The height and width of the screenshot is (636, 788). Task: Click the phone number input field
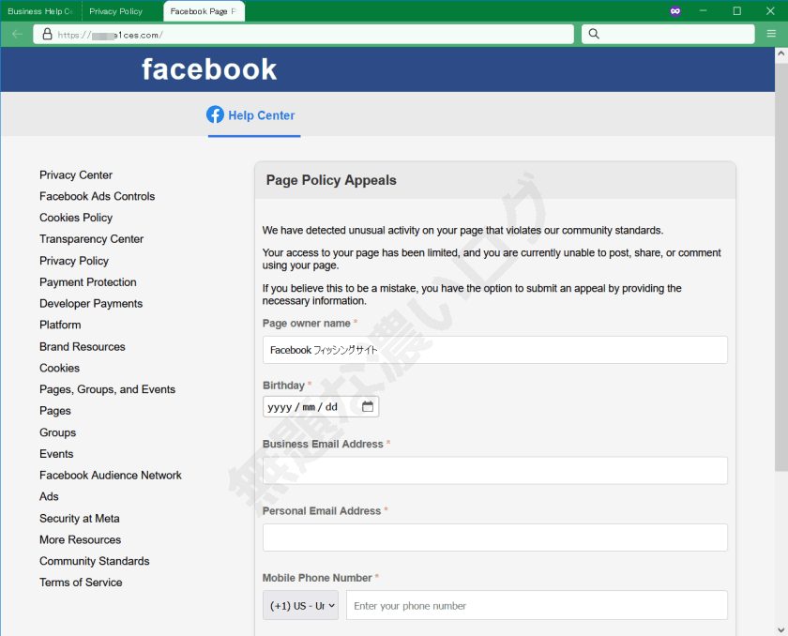[x=537, y=605]
